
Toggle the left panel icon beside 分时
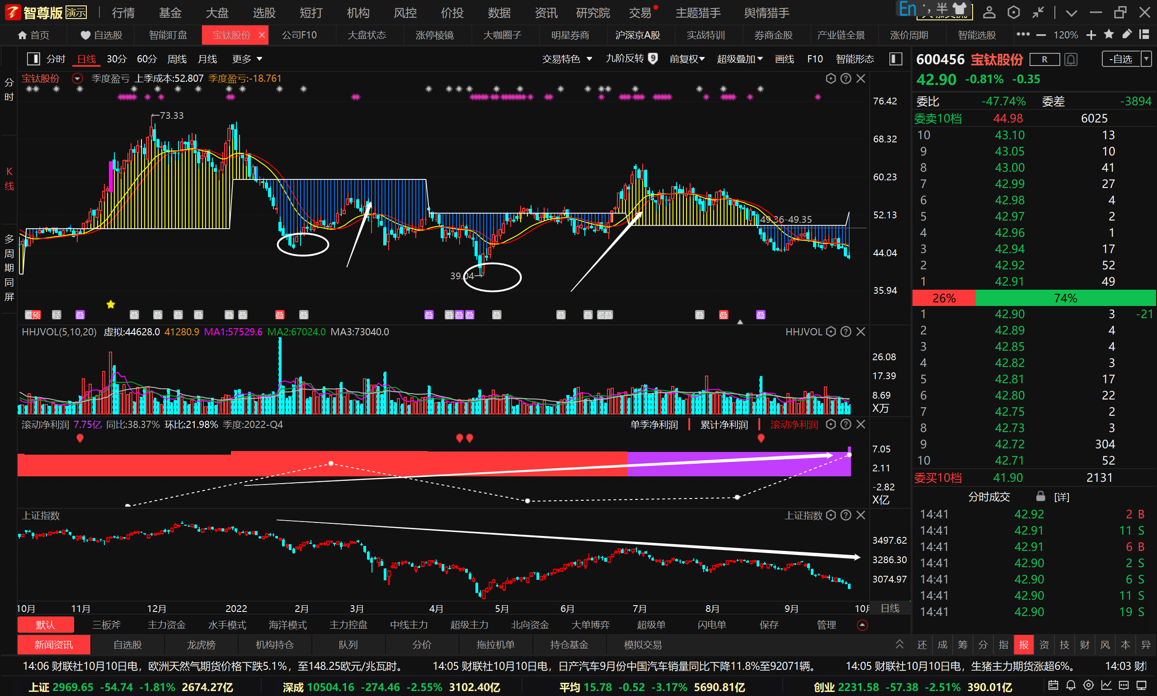pos(33,59)
